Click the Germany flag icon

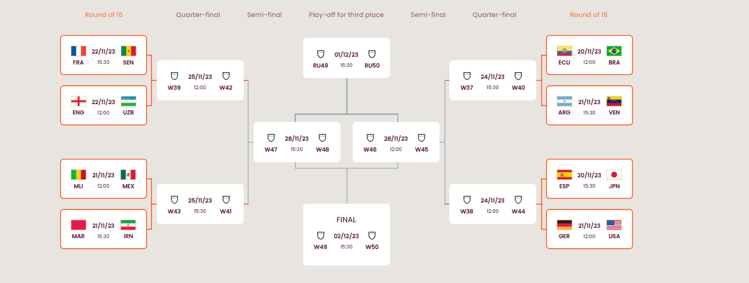tap(564, 225)
